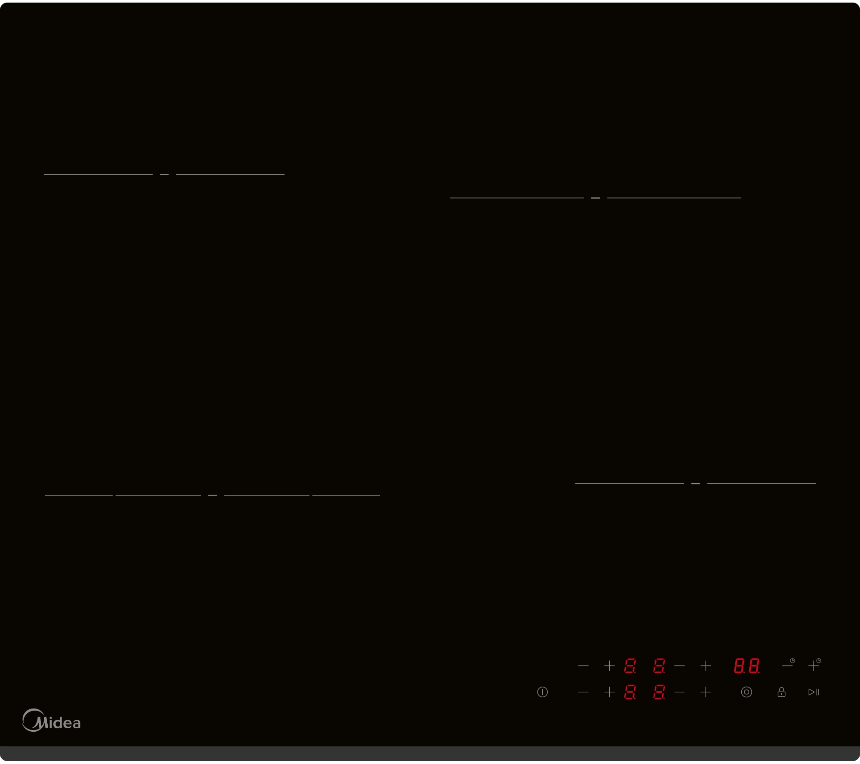Click the front-left cooking zone center mark
Image resolution: width=860 pixels, height=764 pixels.
(212, 495)
